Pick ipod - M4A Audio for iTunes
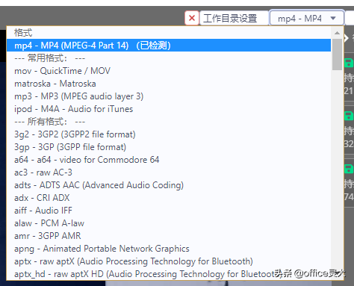The image size is (354, 286). pos(169,109)
